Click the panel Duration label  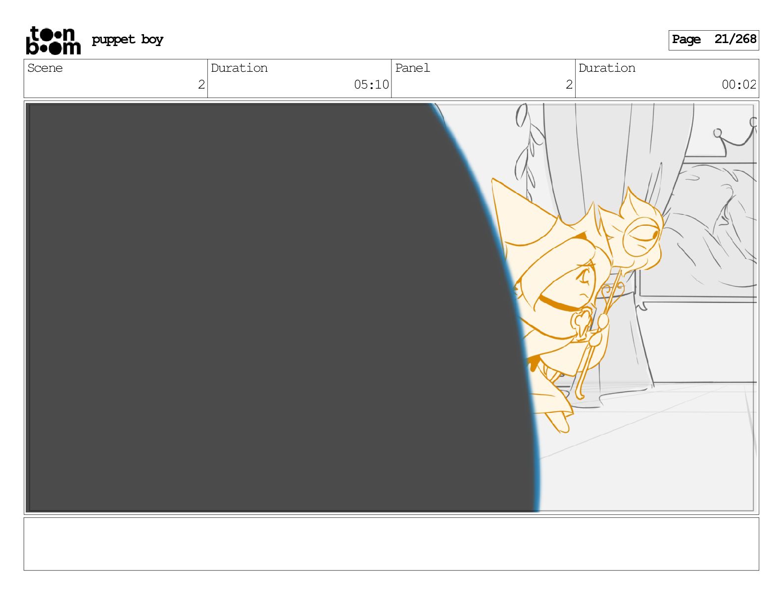click(607, 68)
